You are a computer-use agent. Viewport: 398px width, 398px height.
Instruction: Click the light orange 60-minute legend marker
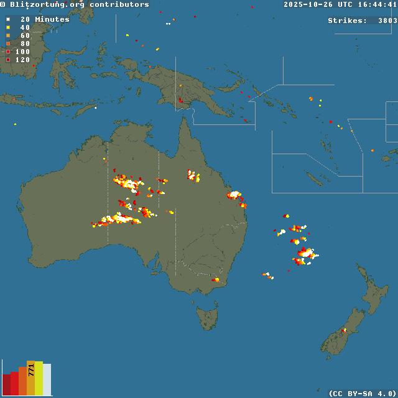click(8, 35)
